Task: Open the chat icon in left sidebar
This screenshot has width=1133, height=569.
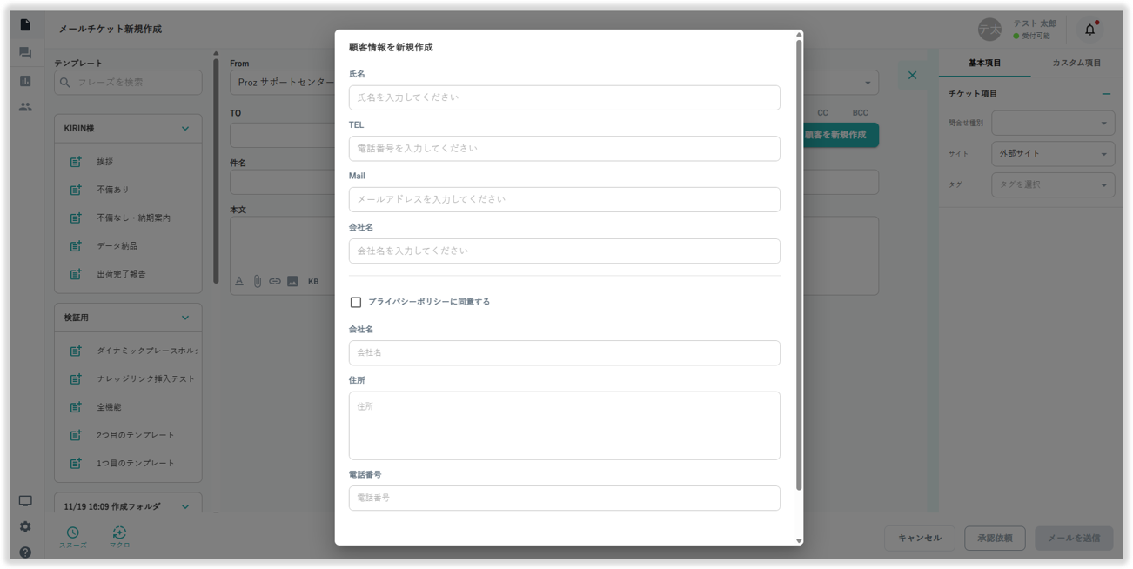Action: pos(25,53)
